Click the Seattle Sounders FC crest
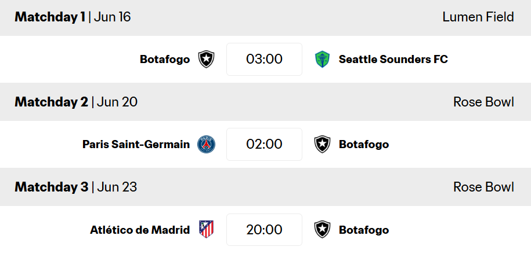531x254 pixels. coord(322,59)
